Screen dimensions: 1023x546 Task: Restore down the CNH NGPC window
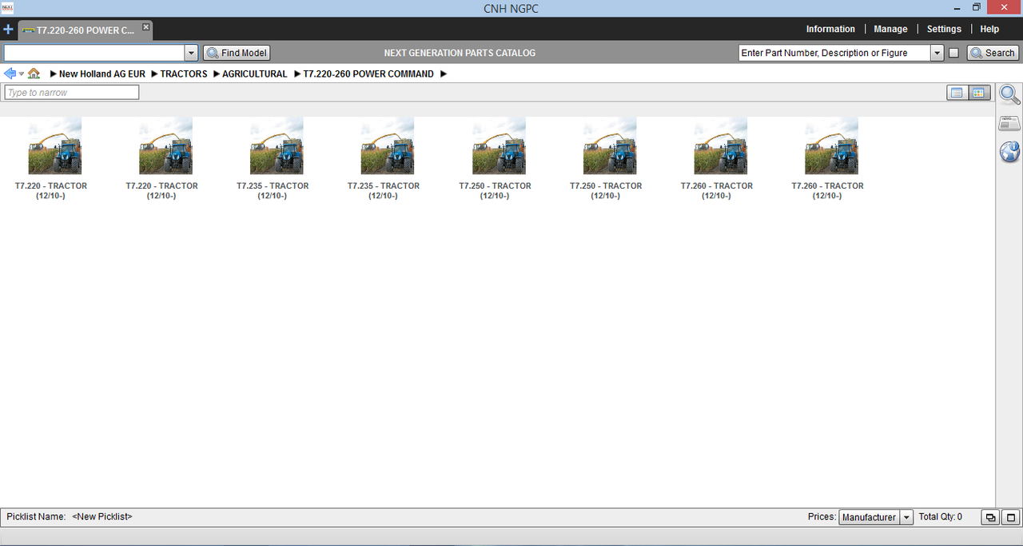point(976,7)
